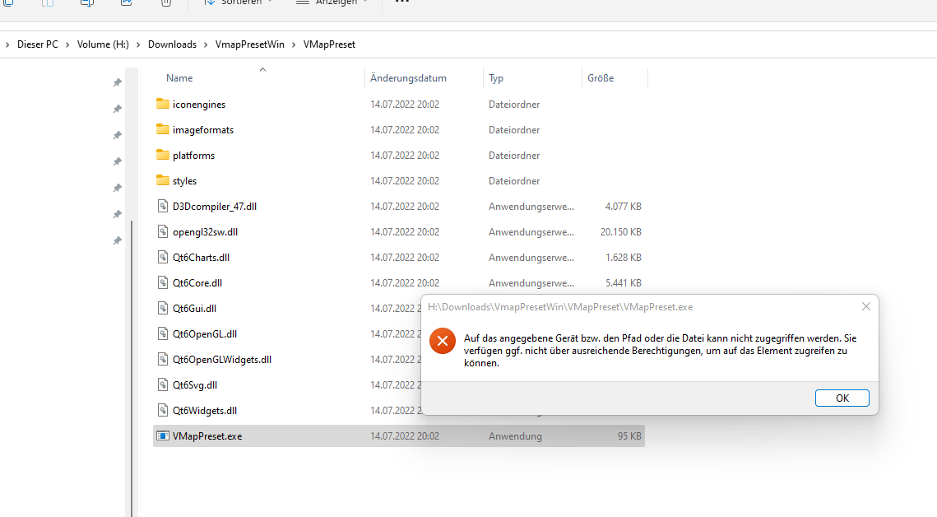Open the Anzeigen dropdown in toolbar
The image size is (937, 517).
tap(332, 3)
